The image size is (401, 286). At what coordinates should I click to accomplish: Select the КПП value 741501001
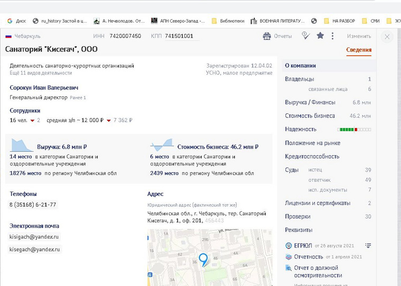(x=179, y=36)
